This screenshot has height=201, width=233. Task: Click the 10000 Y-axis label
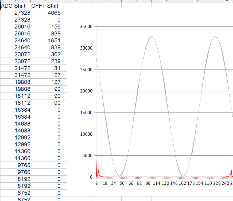coord(86,134)
